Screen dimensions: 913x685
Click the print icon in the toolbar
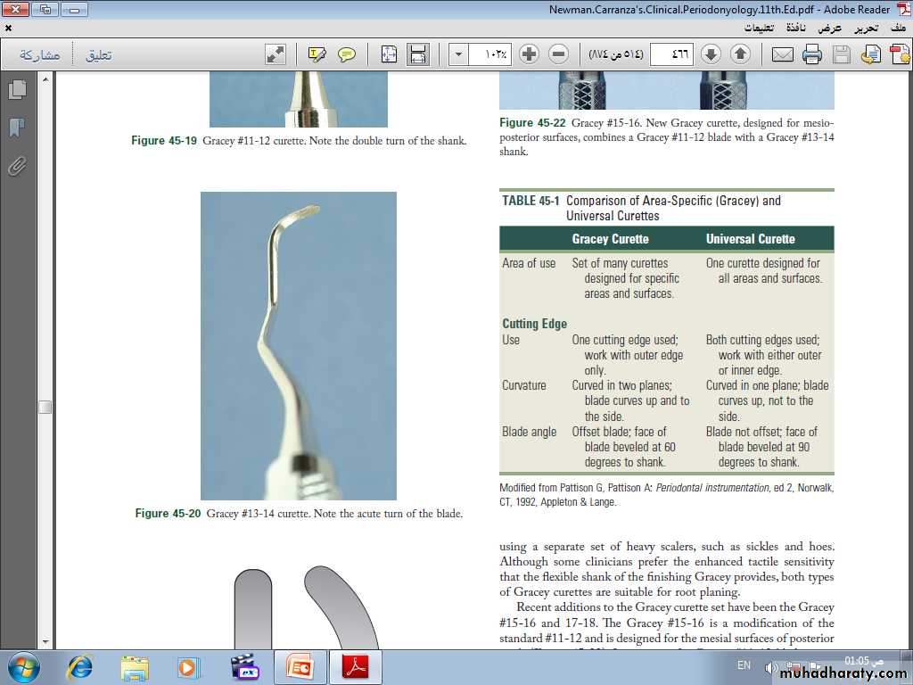[x=811, y=54]
